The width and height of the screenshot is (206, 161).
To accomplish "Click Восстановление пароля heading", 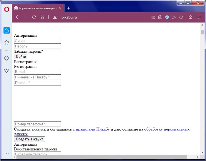I will 36,149.
